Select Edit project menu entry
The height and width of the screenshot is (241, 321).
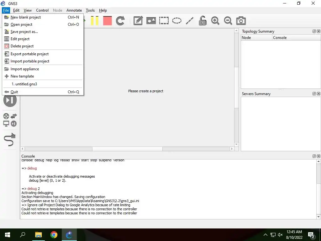tap(43, 39)
